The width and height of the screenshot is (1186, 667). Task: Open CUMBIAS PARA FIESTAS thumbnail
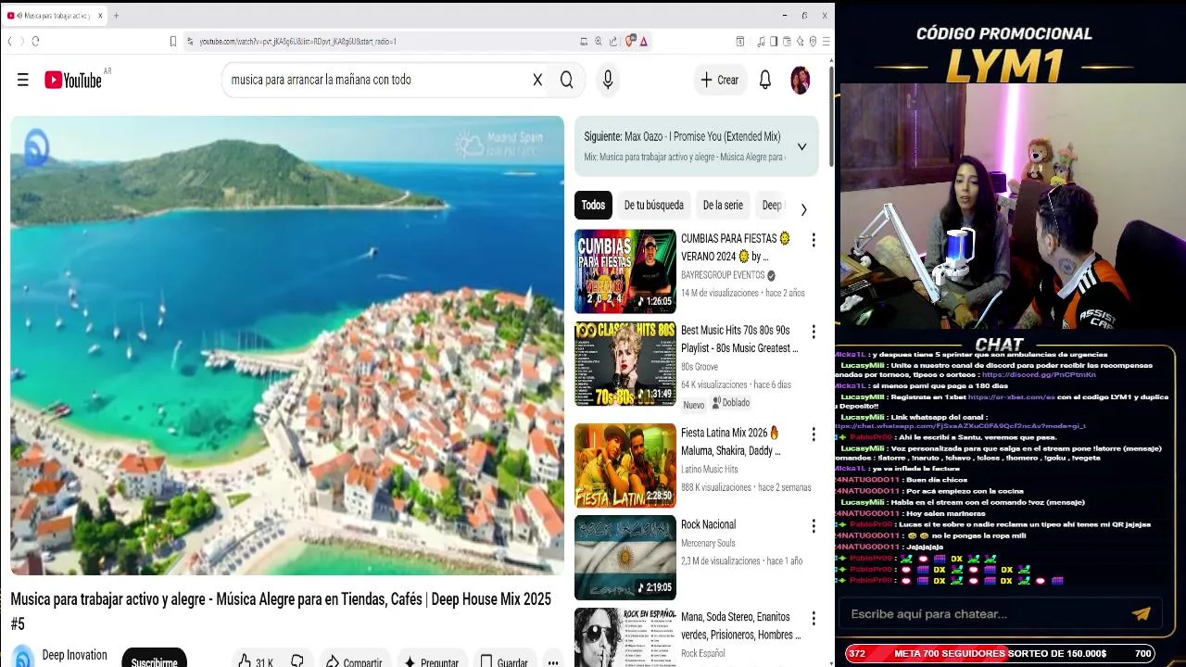coord(625,271)
